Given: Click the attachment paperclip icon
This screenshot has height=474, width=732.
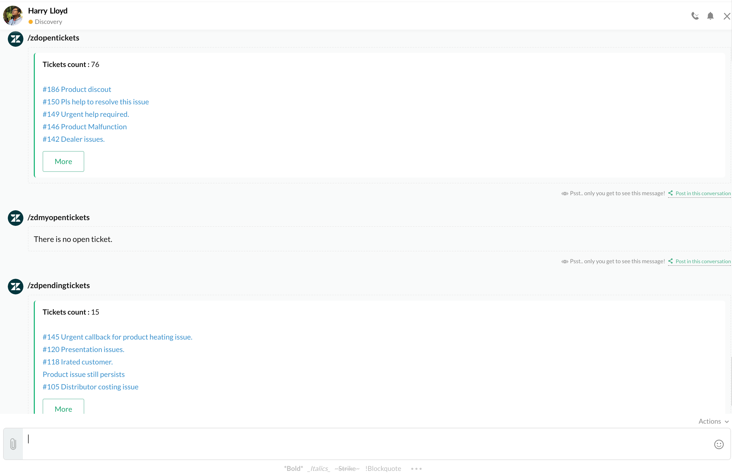Looking at the screenshot, I should (13, 444).
